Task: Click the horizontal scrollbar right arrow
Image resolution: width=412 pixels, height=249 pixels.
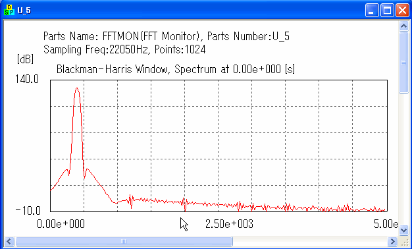Action: (392, 241)
